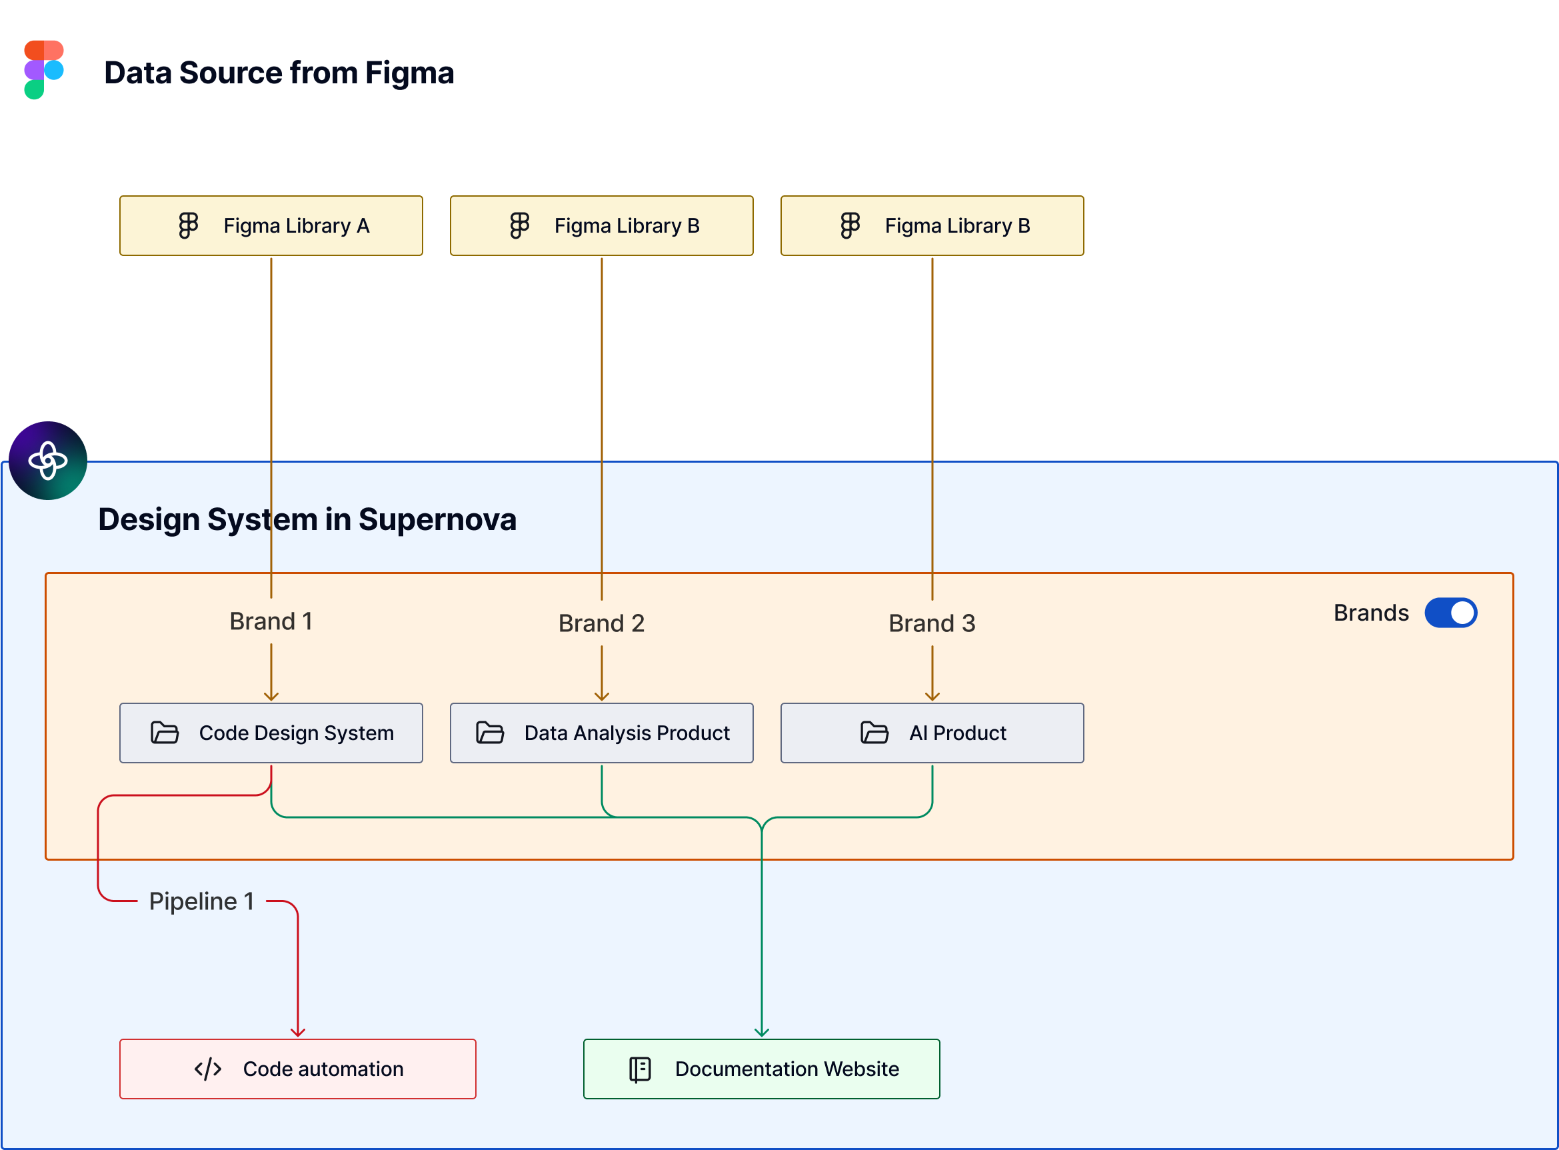This screenshot has width=1559, height=1150.
Task: Click the Brands label next to the switch
Action: coord(1371,613)
